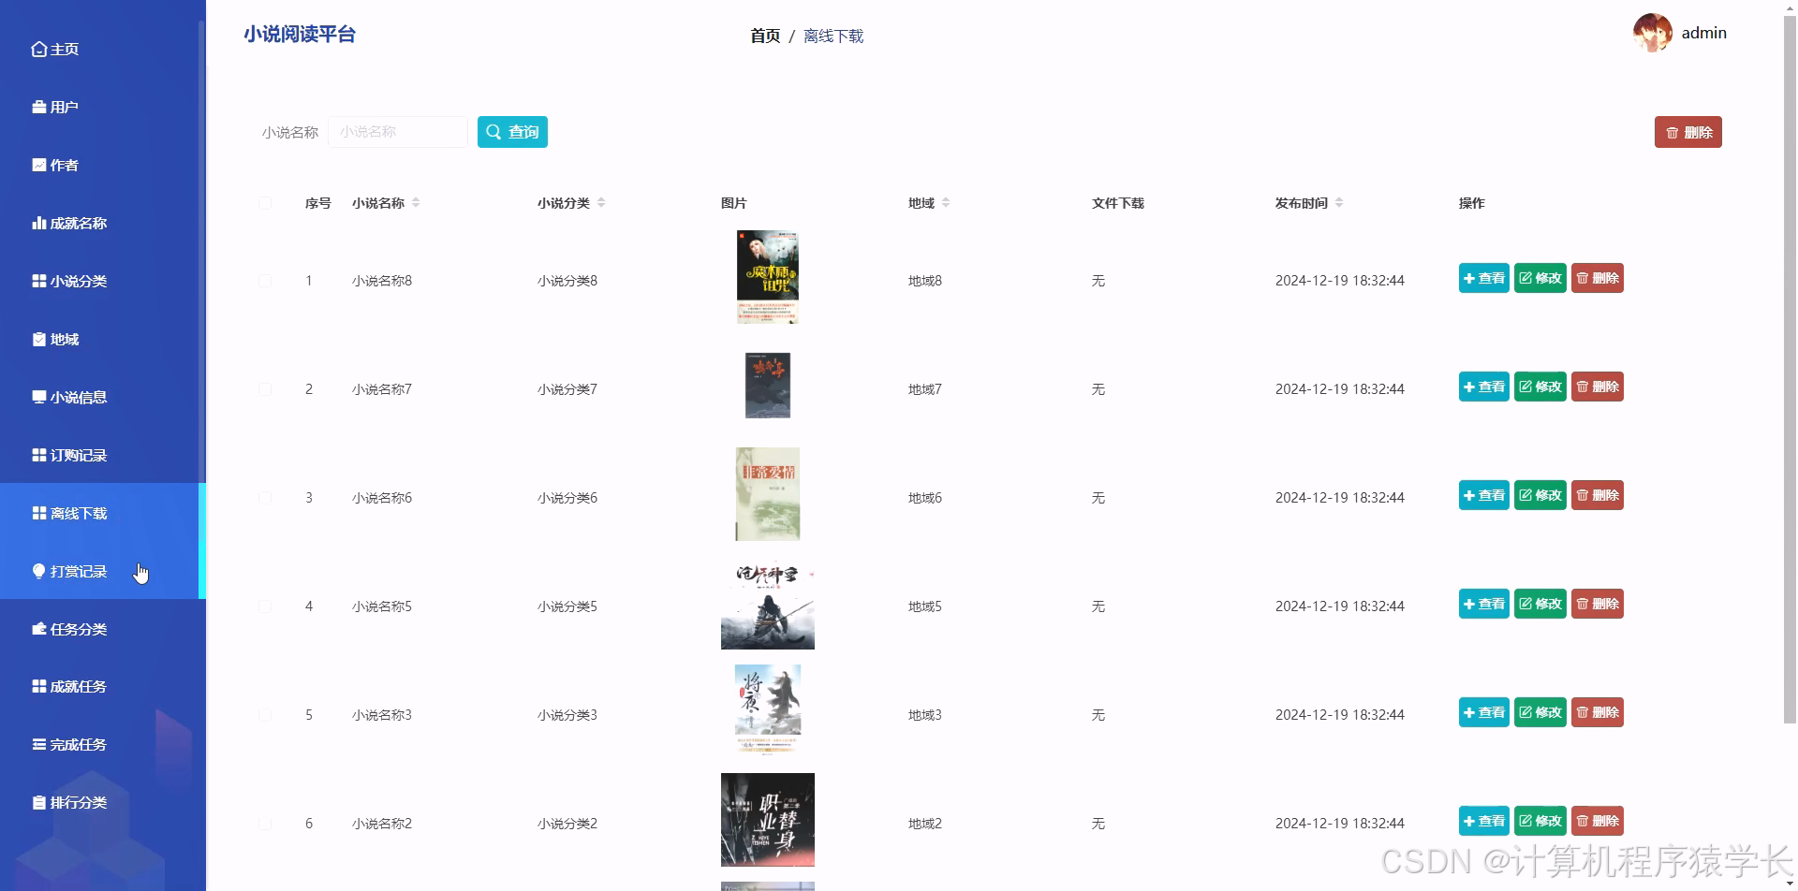Click the home icon beside 主页
Image resolution: width=1798 pixels, height=891 pixels.
click(38, 50)
